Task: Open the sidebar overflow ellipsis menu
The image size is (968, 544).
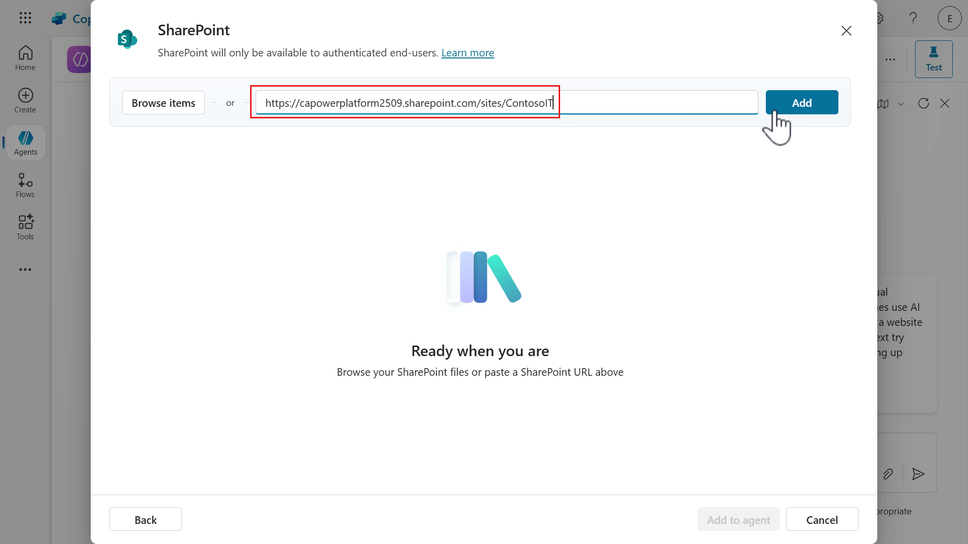Action: pyautogui.click(x=25, y=269)
